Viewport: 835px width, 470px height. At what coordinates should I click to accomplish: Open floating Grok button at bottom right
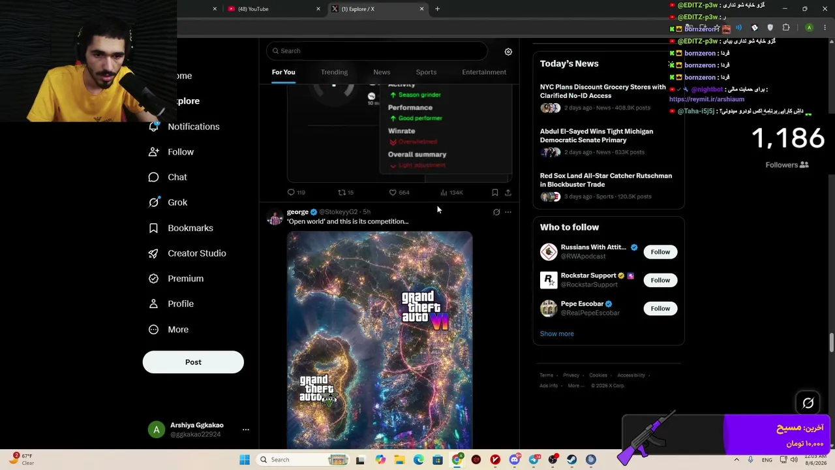[x=808, y=403]
